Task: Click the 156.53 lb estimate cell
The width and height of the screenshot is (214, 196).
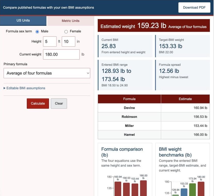Action: coord(185,117)
